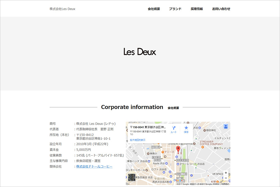Click the red location pin on map
The image size is (280, 187).
tap(178, 150)
